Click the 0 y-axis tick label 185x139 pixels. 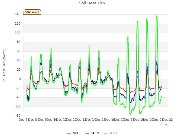(x=20, y=79)
